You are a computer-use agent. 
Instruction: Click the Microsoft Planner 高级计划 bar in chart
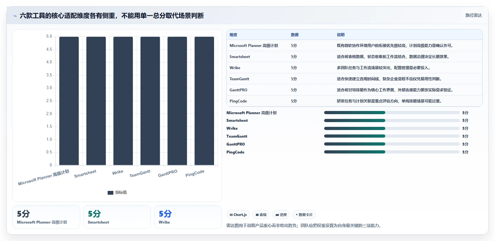69,101
